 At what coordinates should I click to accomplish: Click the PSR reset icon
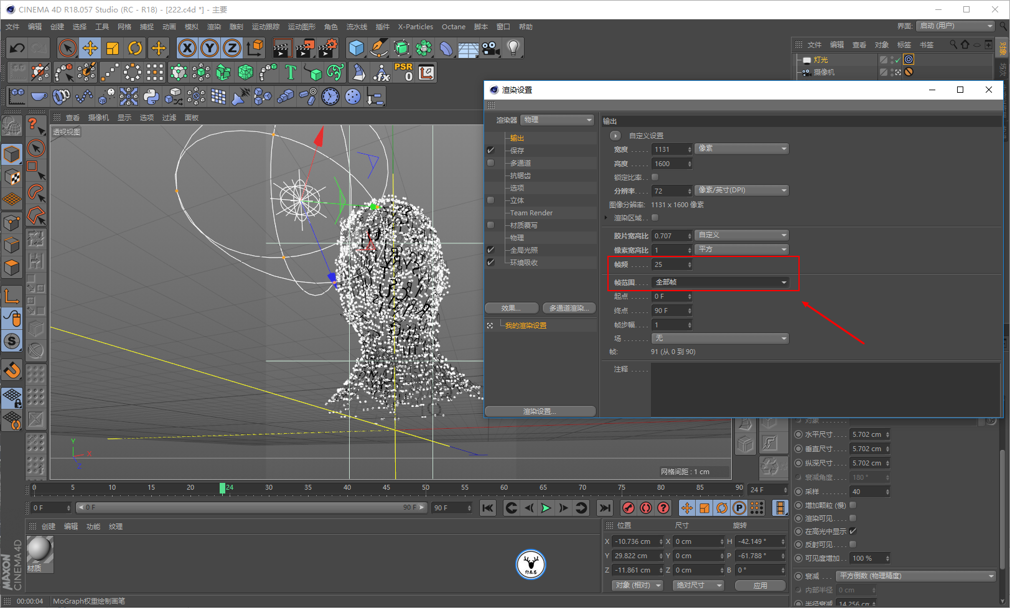click(x=403, y=72)
